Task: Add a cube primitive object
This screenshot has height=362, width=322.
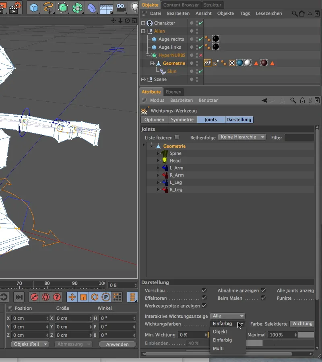Action: [x=34, y=8]
